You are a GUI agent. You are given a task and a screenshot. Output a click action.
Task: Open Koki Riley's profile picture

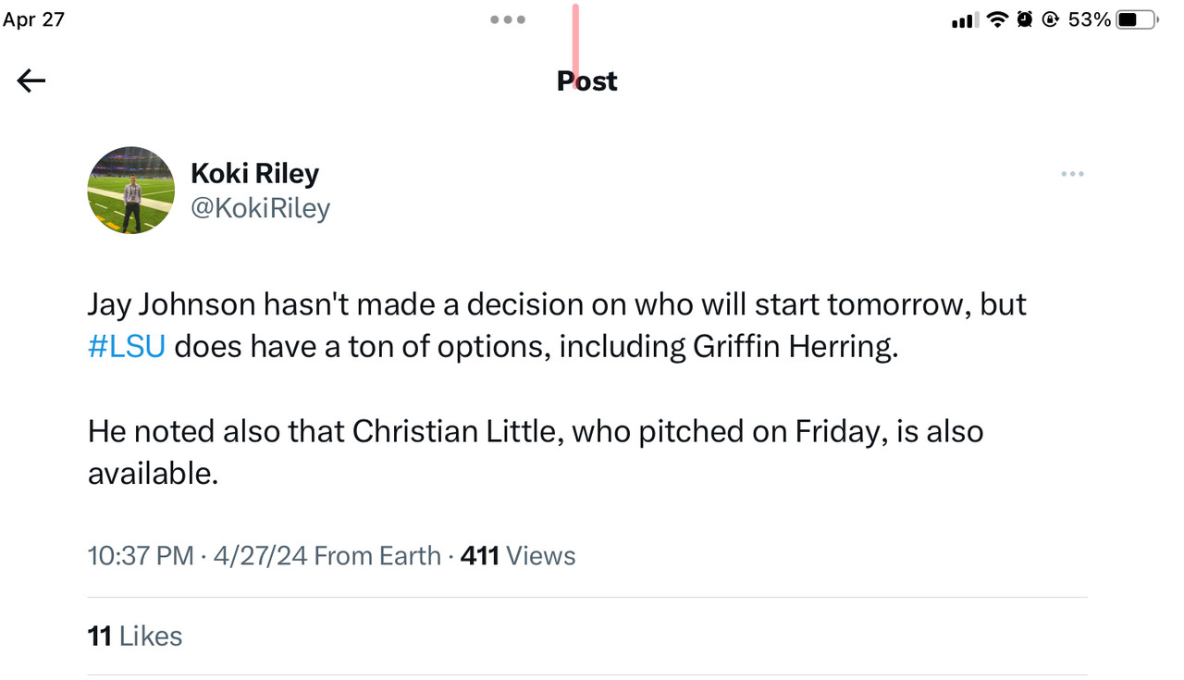130,190
